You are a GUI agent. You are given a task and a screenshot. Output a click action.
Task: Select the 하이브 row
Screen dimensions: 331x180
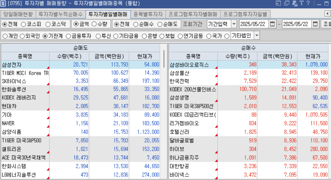pos(249,149)
